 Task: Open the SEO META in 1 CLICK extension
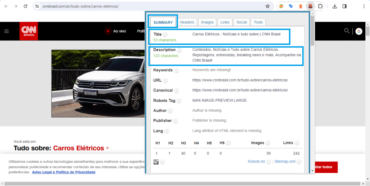(310, 6)
